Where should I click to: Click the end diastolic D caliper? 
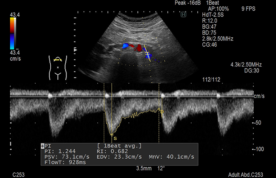coord(159,109)
